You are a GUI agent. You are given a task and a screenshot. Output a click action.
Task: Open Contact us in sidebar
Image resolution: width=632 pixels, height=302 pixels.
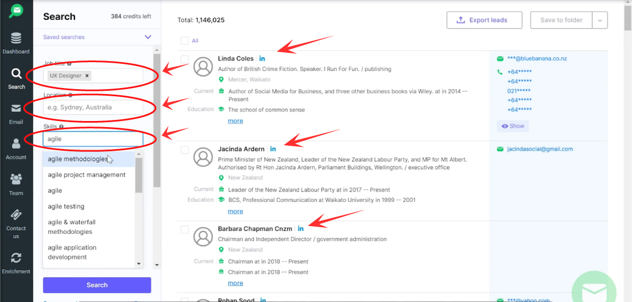point(16,224)
